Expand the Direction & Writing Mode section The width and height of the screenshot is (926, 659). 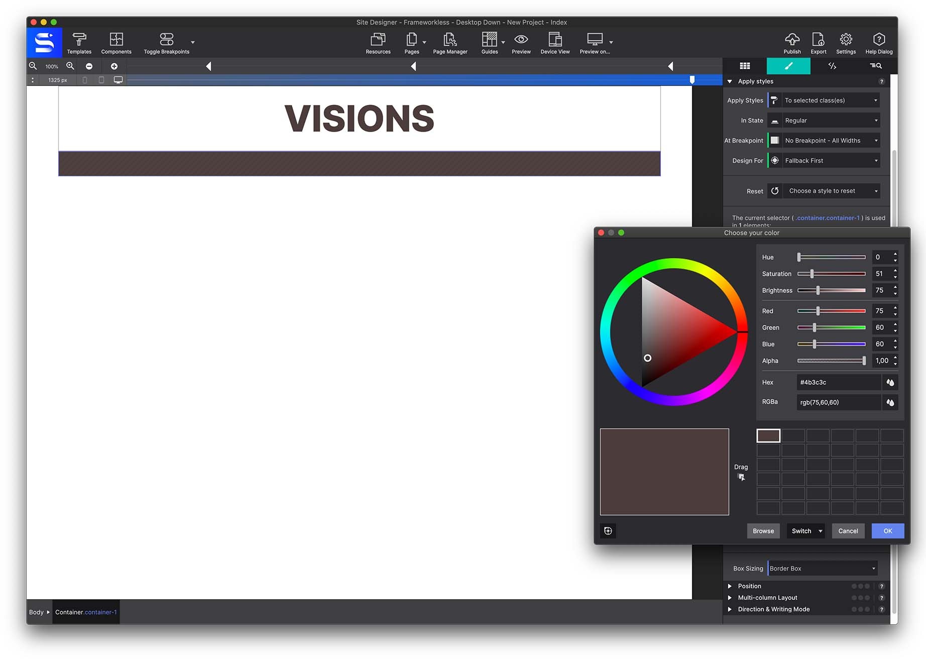(x=730, y=609)
